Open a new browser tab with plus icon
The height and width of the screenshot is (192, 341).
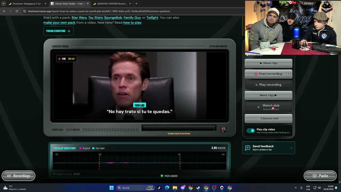(x=136, y=4)
